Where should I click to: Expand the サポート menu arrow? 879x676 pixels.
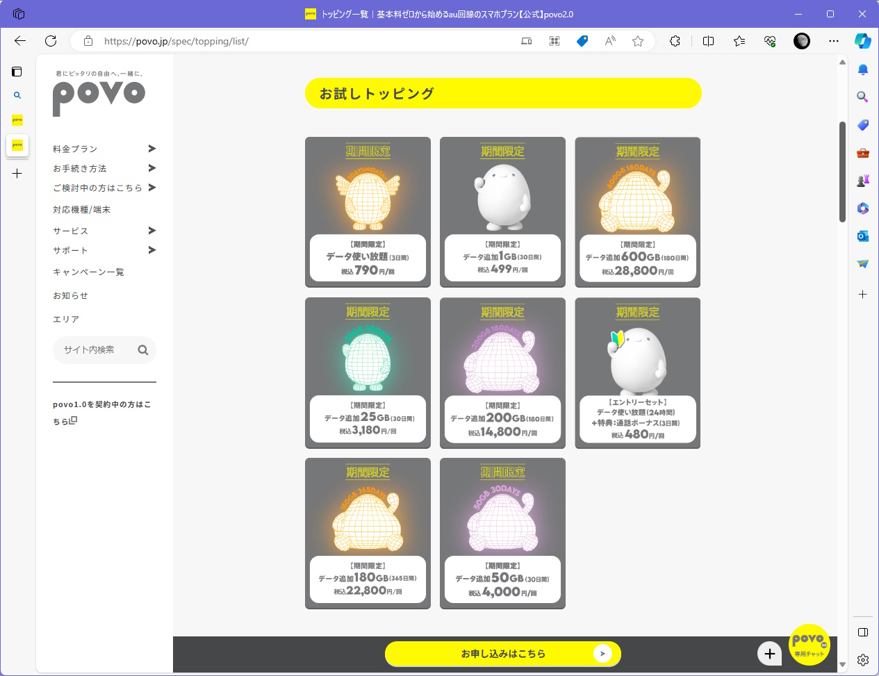[152, 250]
